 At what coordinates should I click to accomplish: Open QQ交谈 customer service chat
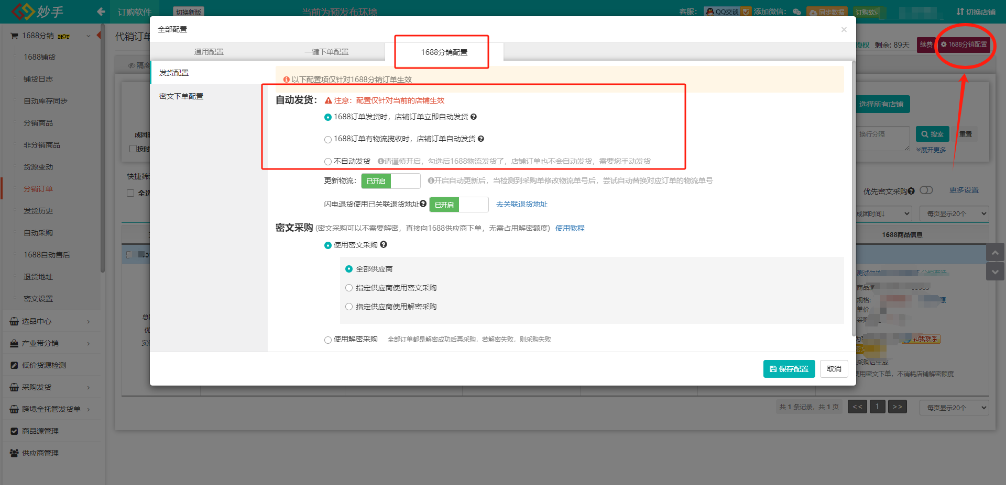[722, 12]
